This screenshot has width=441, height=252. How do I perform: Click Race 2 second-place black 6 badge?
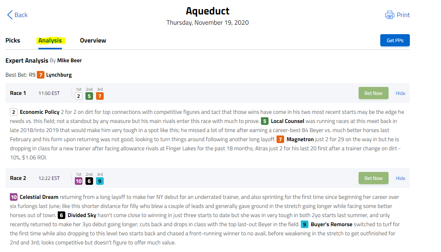(89, 181)
